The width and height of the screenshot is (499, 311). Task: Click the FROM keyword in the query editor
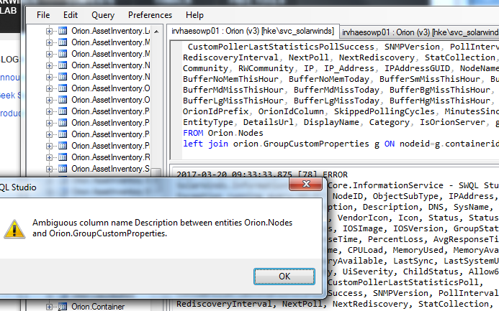pos(193,133)
